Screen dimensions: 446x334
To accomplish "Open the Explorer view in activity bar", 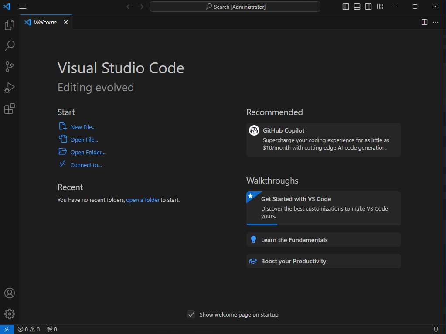I will tap(10, 25).
